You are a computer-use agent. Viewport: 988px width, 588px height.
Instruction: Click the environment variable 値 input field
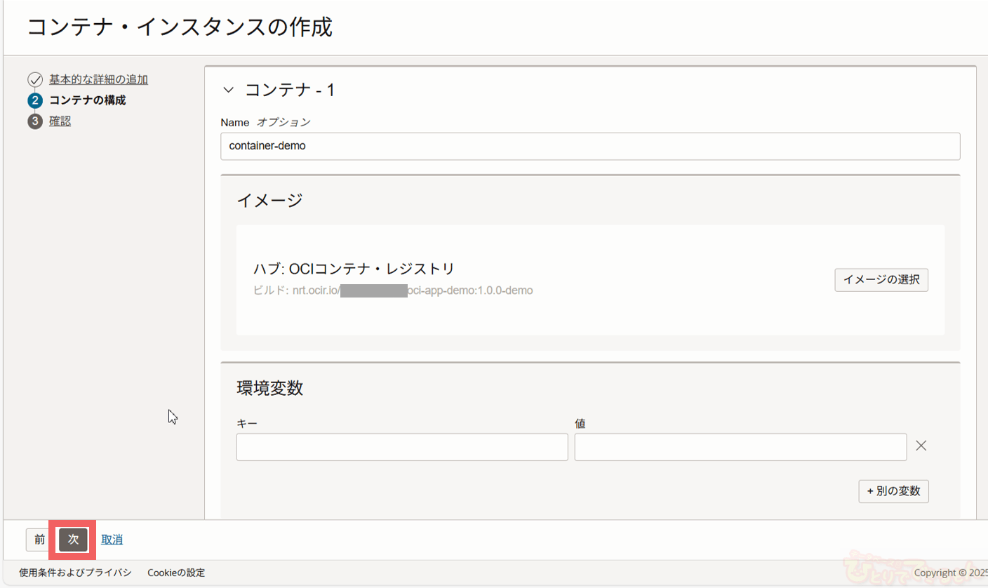click(x=740, y=447)
